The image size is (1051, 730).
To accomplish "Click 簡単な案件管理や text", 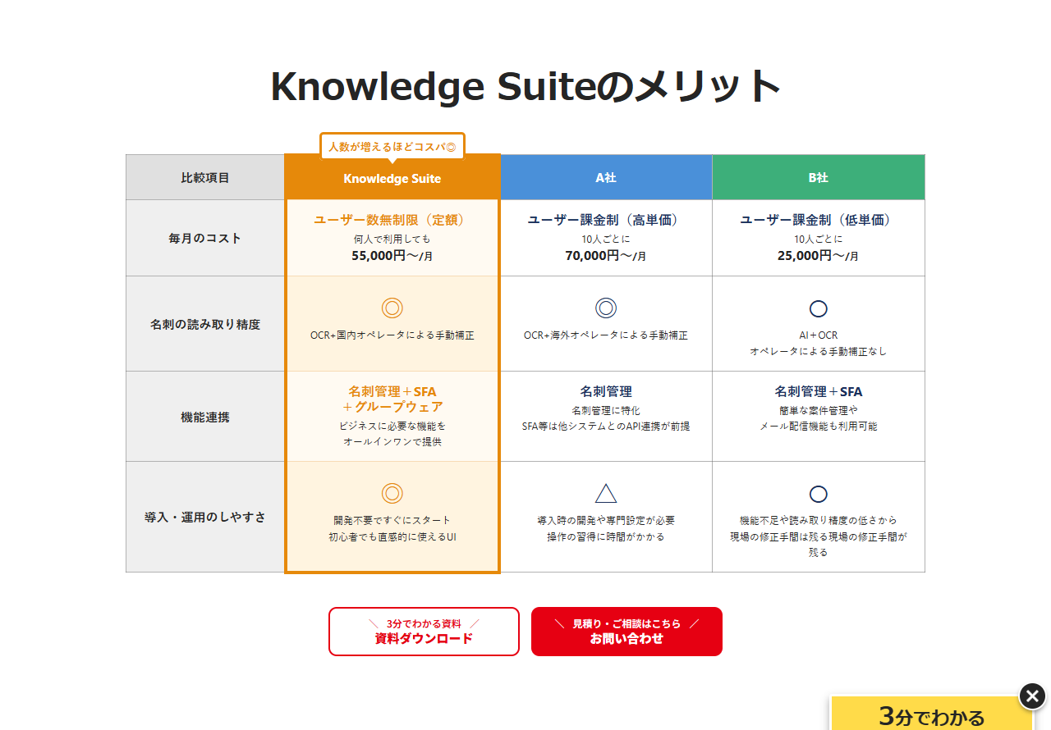I will pyautogui.click(x=819, y=410).
